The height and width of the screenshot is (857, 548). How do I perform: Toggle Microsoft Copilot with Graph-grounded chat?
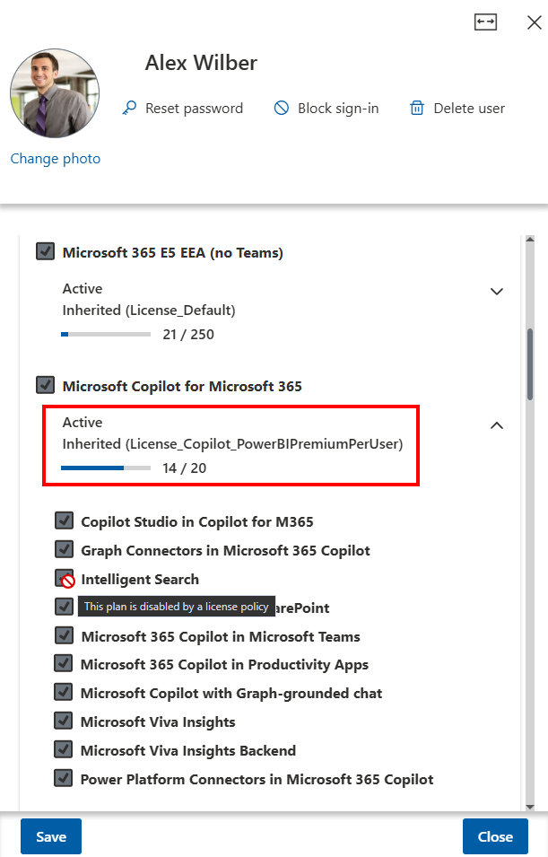[64, 692]
